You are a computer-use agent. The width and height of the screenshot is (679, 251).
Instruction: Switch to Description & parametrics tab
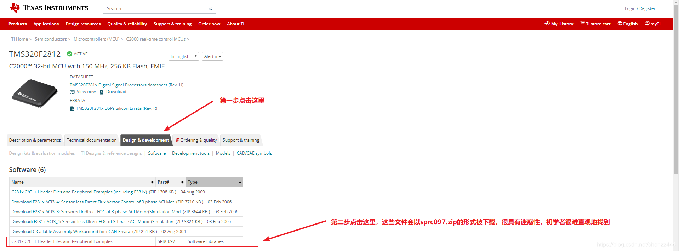tap(35, 140)
